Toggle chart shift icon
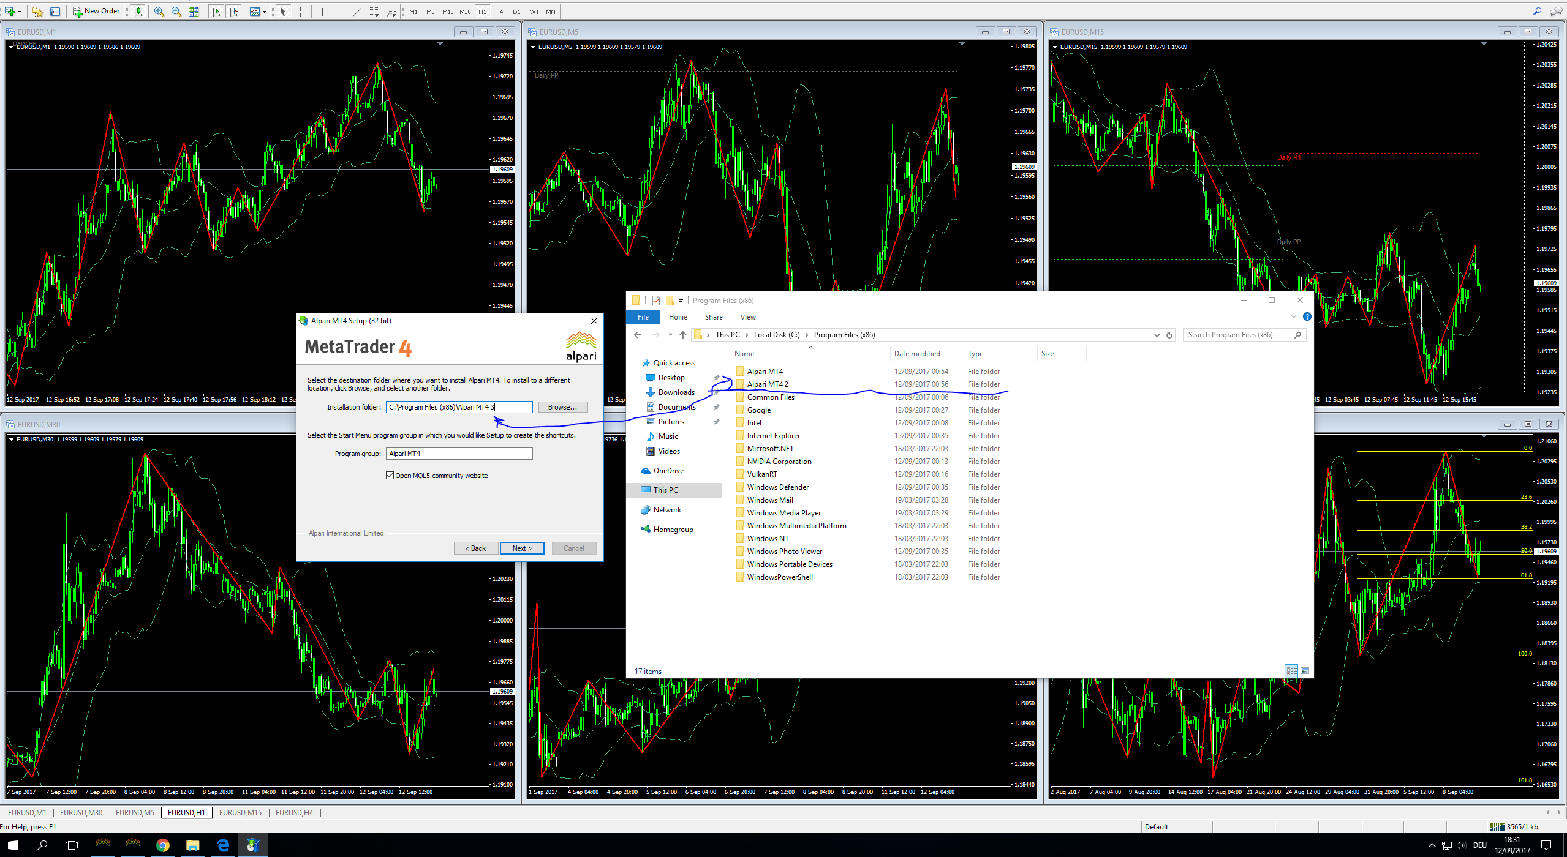 coord(233,11)
